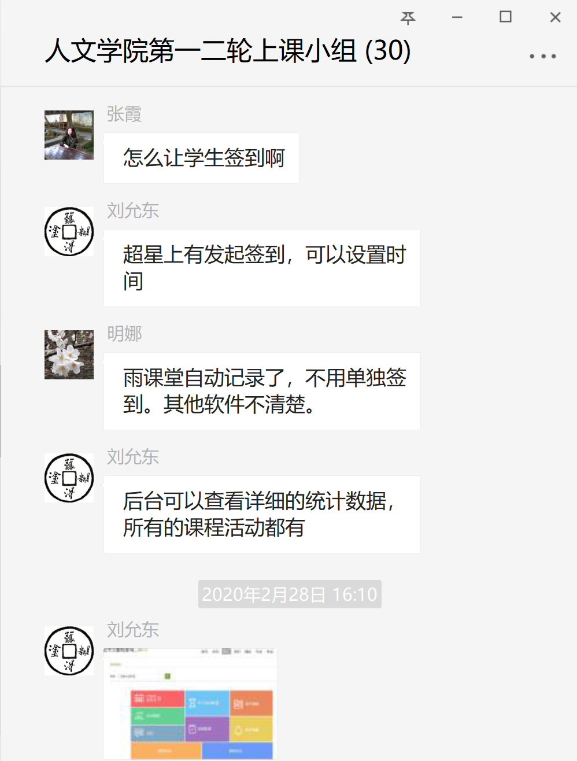The width and height of the screenshot is (577, 761).
Task: Open 刘允东's avatar beside 后台 message
Action: [69, 478]
